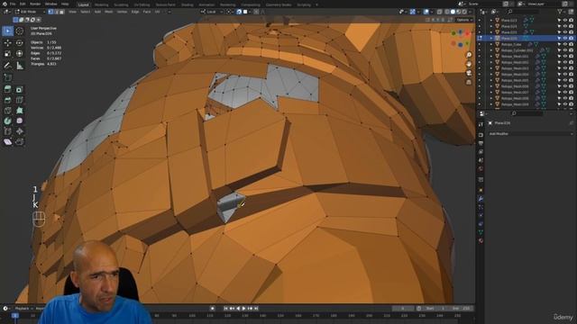Select the Measure tool
Screen dimensions: 577x324
(x=20, y=66)
